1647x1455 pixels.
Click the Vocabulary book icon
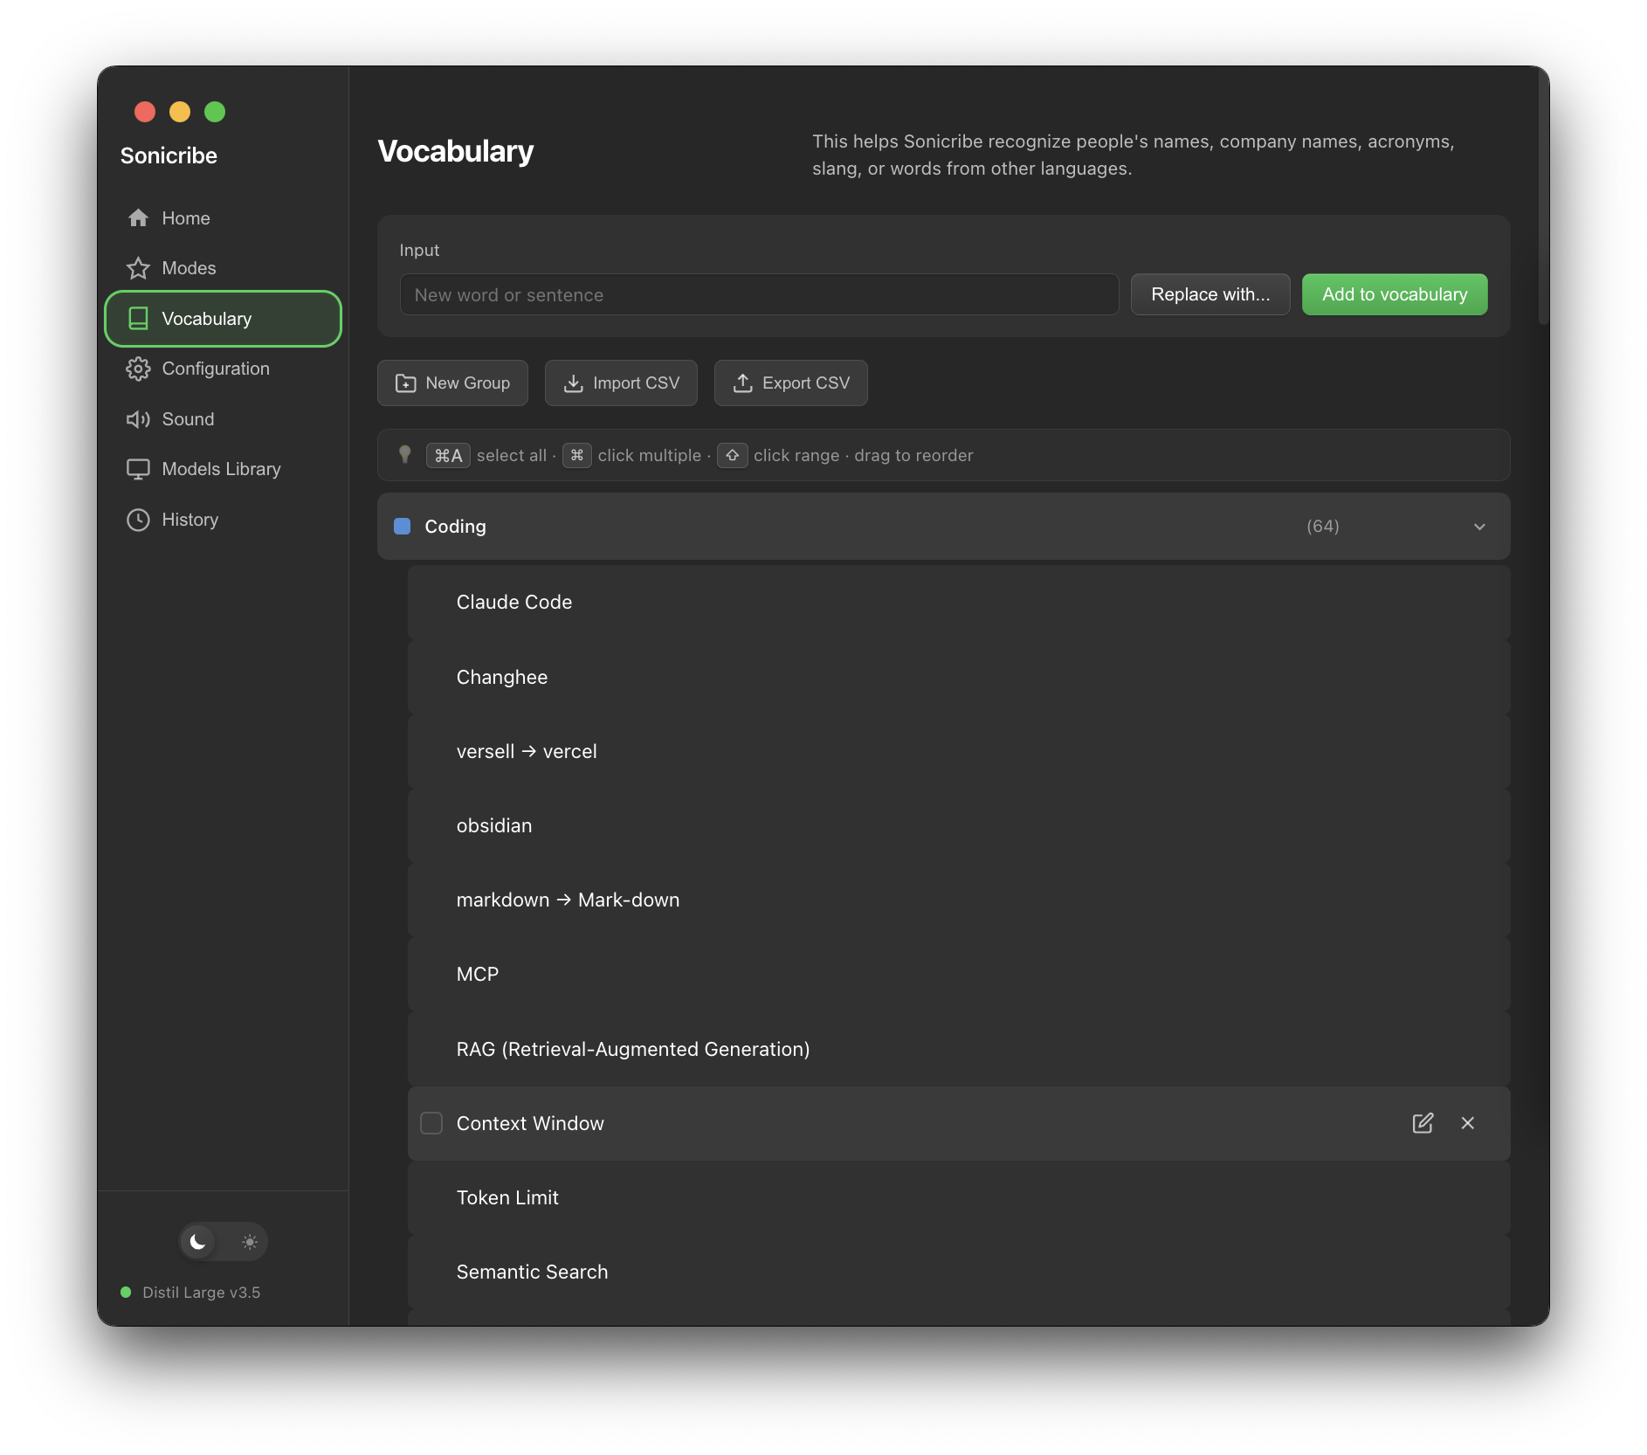click(x=138, y=318)
